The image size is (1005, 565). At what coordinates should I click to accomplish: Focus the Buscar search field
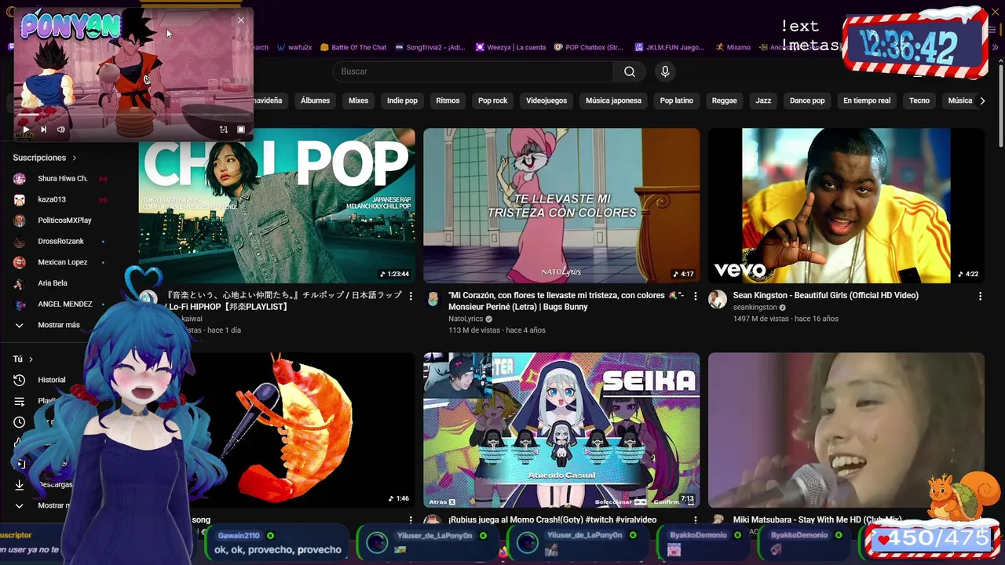point(473,71)
